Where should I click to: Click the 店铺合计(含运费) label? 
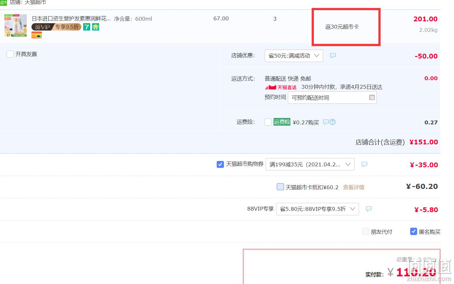coord(380,142)
